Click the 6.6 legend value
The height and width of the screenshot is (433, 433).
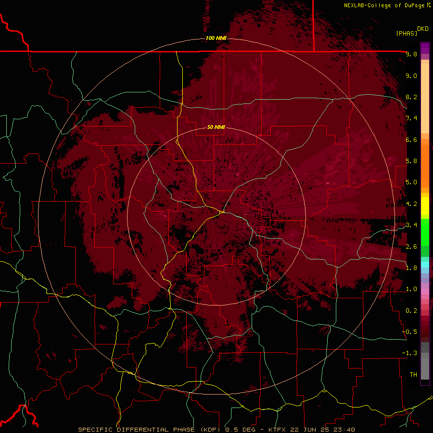click(411, 140)
